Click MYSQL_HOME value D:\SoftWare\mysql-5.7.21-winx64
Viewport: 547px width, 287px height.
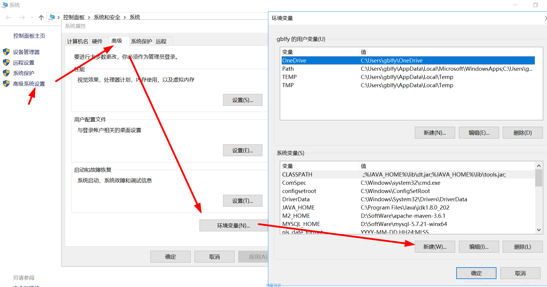(404, 224)
